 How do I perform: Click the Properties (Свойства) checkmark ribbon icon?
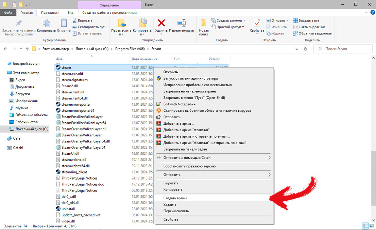click(257, 24)
